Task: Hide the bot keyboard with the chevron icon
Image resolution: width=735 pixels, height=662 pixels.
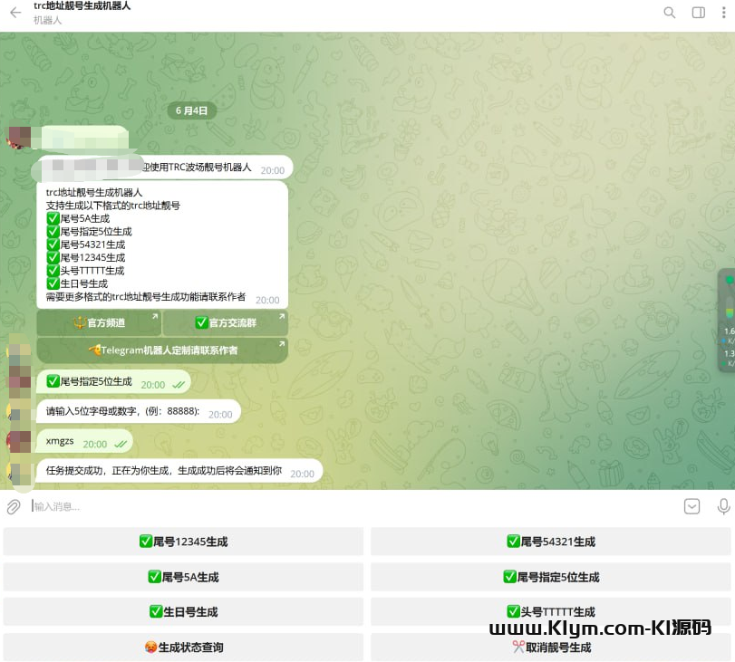Action: coord(691,506)
